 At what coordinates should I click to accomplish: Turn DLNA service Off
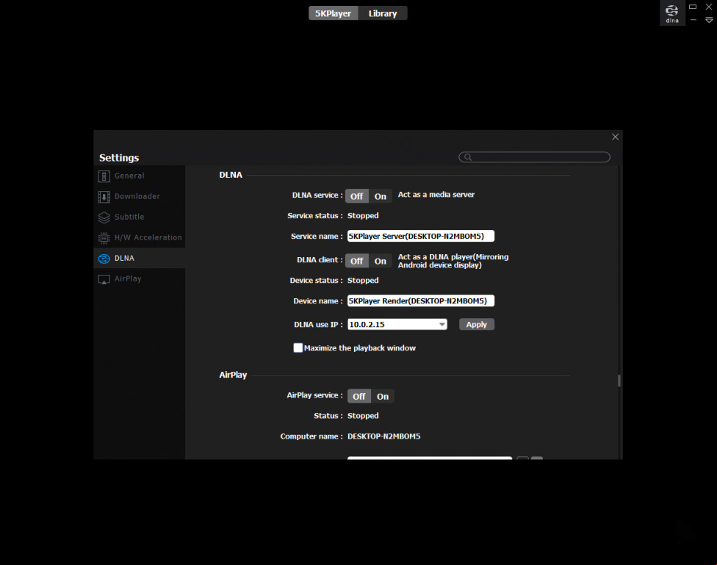click(357, 196)
